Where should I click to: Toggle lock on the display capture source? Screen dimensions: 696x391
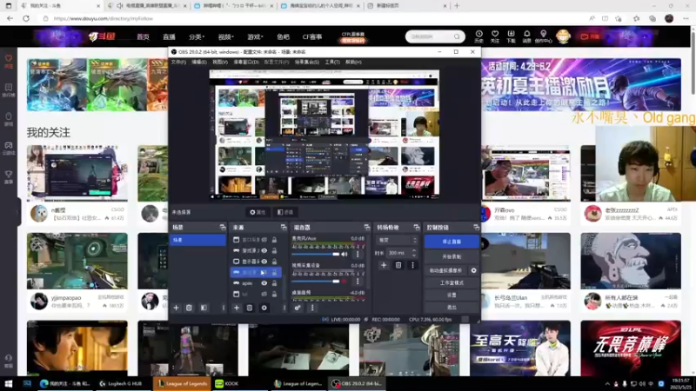(x=274, y=262)
